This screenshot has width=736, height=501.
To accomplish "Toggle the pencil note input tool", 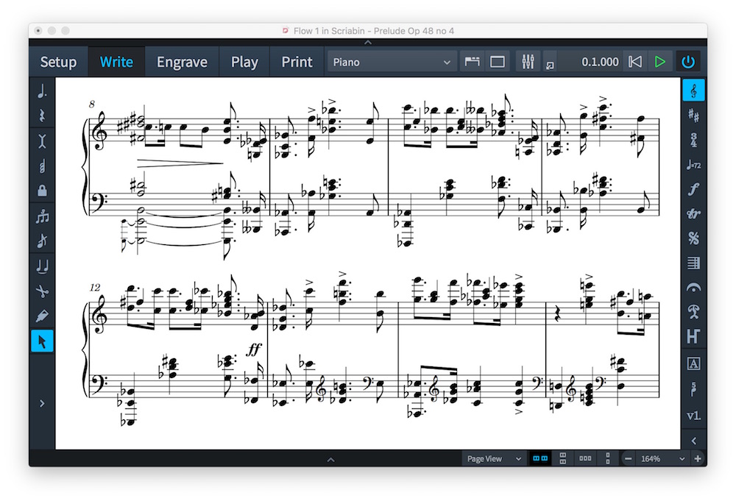I will (42, 316).
